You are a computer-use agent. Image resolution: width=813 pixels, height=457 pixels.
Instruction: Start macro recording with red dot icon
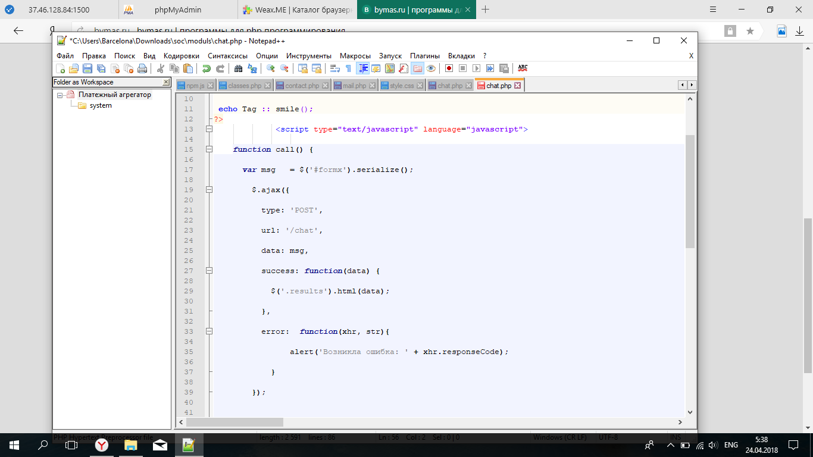[x=449, y=68]
